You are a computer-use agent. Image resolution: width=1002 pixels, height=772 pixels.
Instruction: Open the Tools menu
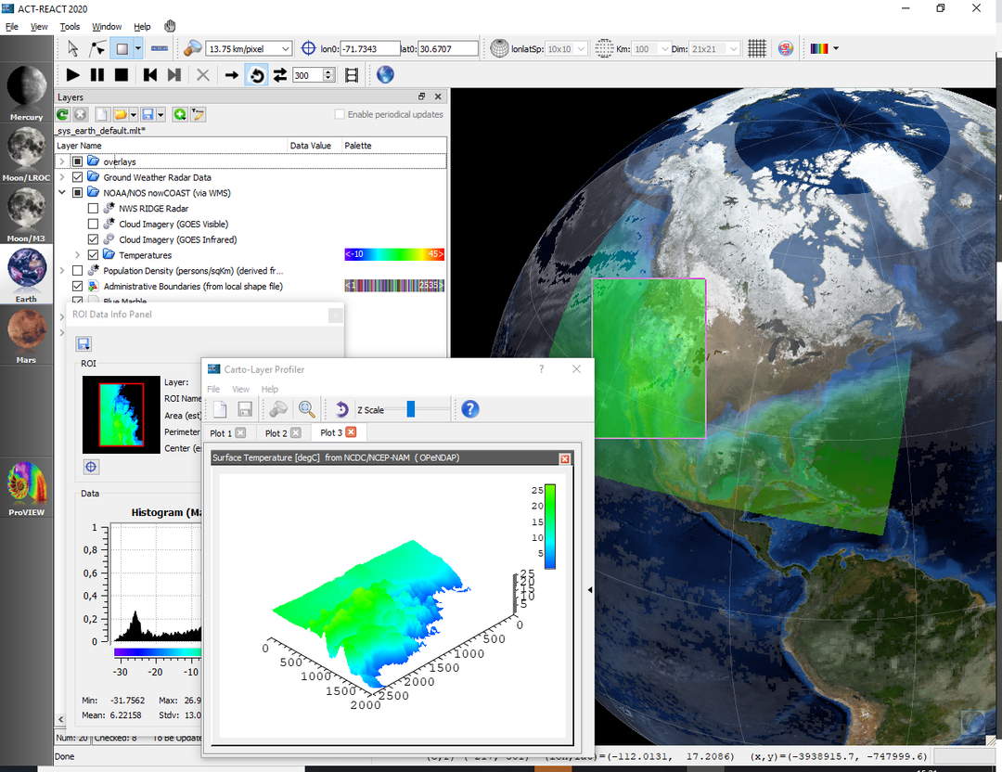[x=70, y=27]
